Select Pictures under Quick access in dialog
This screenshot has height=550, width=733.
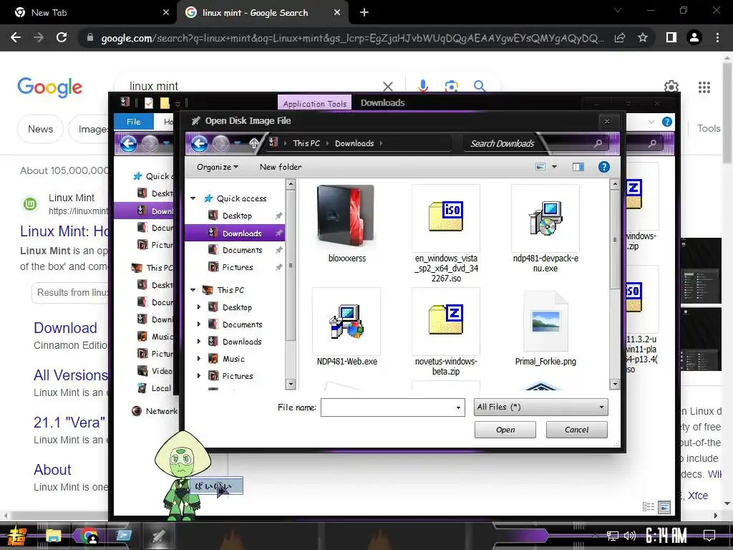[x=238, y=267]
